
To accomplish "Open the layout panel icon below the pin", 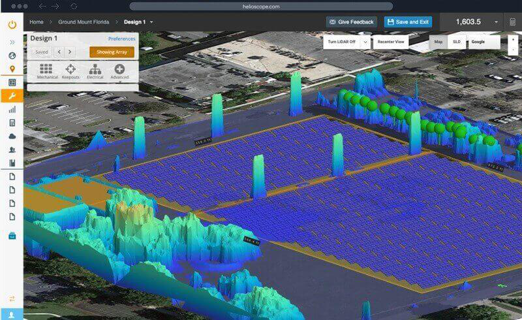I will 12,82.
